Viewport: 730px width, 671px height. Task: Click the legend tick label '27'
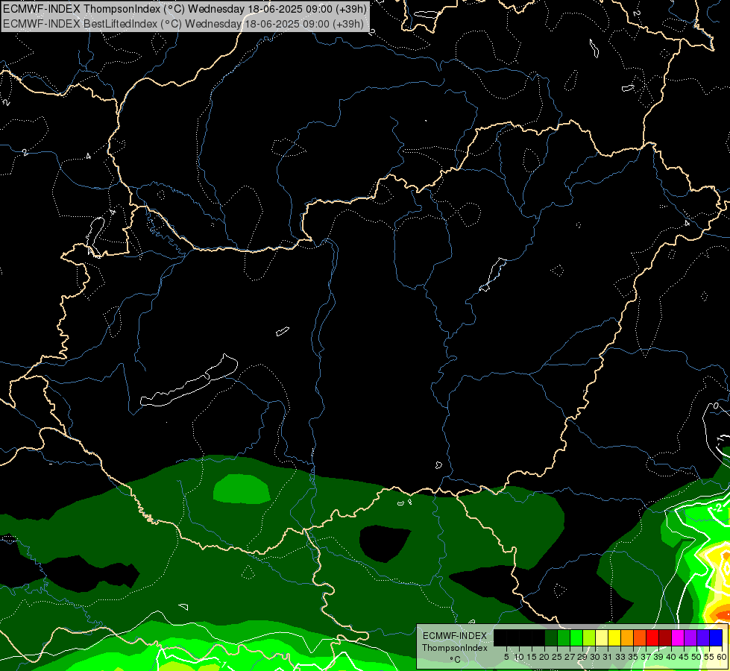tap(570, 657)
